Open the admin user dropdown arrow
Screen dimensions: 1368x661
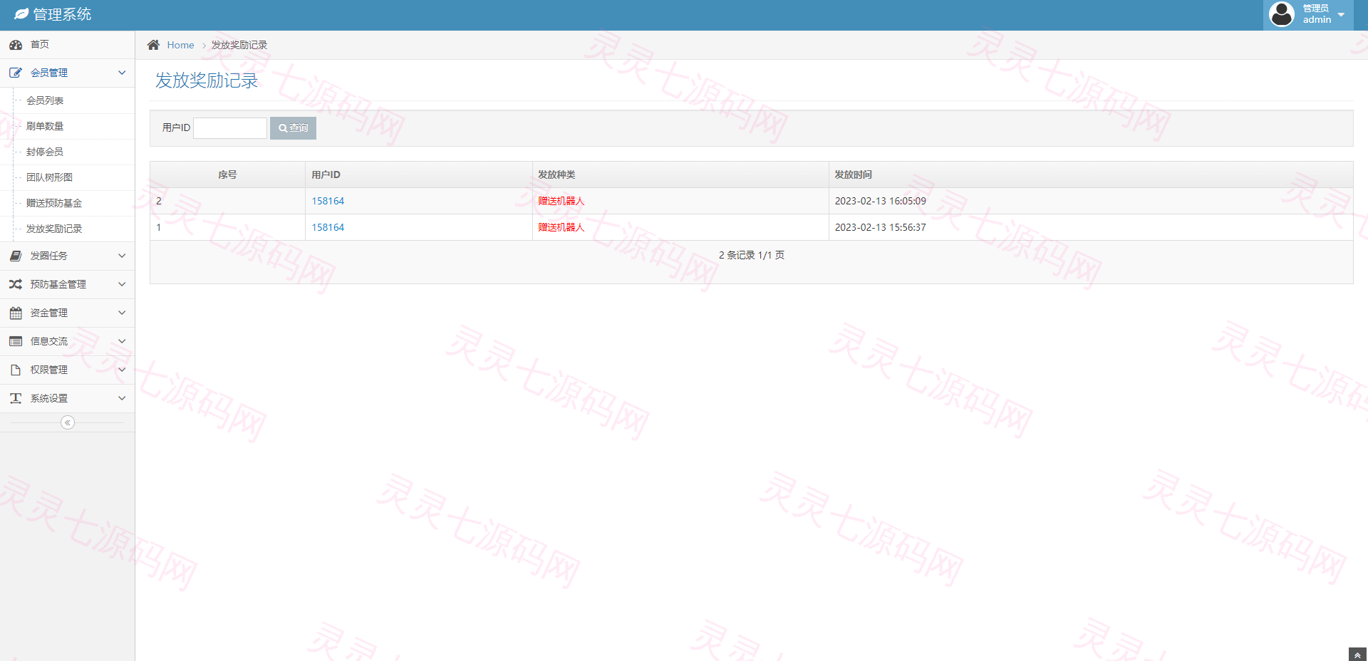coord(1341,15)
